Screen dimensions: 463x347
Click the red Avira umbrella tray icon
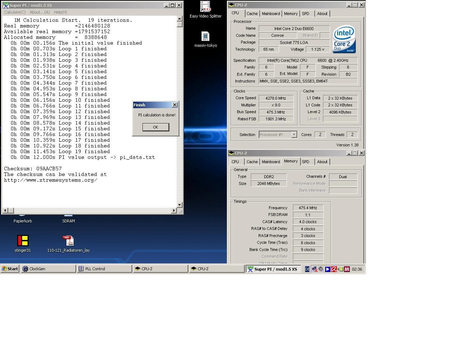pos(334,269)
